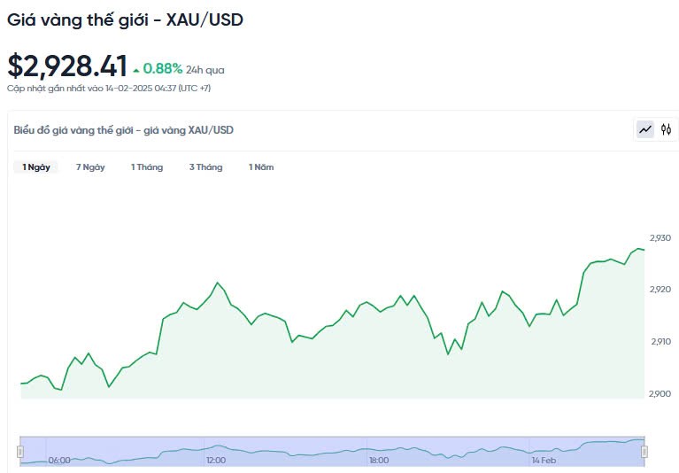This screenshot has height=473, width=679.
Task: Select the 1 Ngày time range
Action: point(36,167)
